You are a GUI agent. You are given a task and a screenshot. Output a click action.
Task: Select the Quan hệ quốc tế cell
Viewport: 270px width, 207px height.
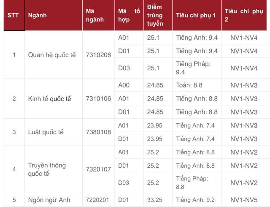[x=52, y=55]
